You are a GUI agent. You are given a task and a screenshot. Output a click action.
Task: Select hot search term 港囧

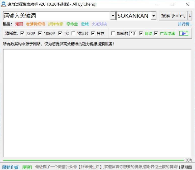pos(19,24)
